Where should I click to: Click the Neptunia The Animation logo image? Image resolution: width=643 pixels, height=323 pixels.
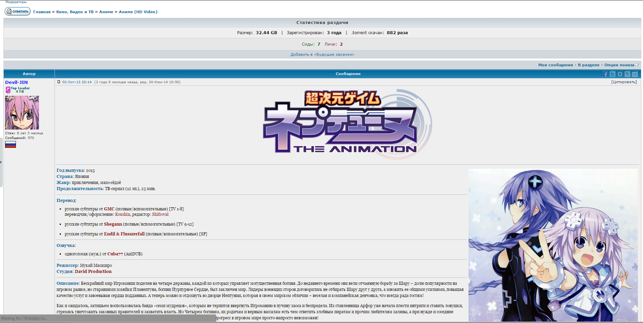(348, 124)
